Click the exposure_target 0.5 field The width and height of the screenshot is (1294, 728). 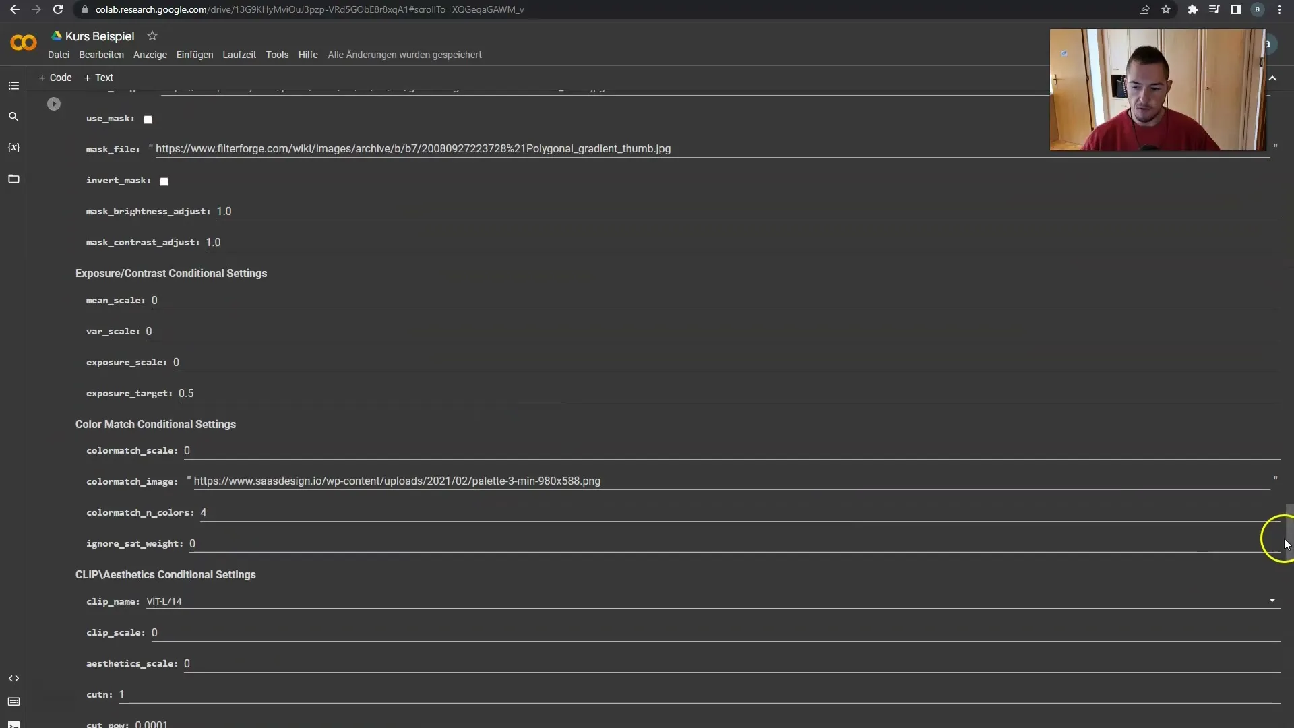tap(729, 393)
